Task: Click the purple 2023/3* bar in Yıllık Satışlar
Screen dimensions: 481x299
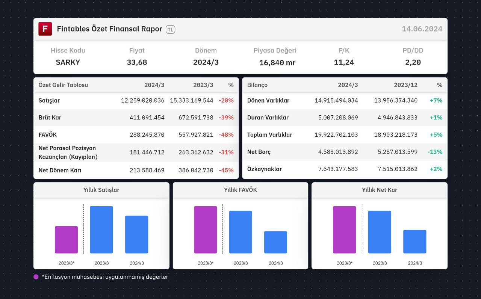Action: point(66,240)
